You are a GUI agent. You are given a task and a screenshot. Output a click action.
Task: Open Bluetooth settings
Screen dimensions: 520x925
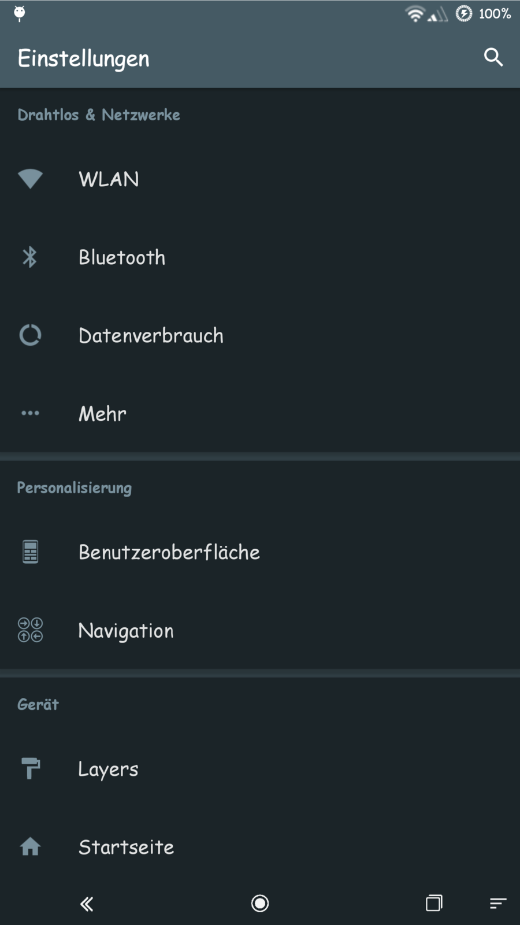(122, 257)
